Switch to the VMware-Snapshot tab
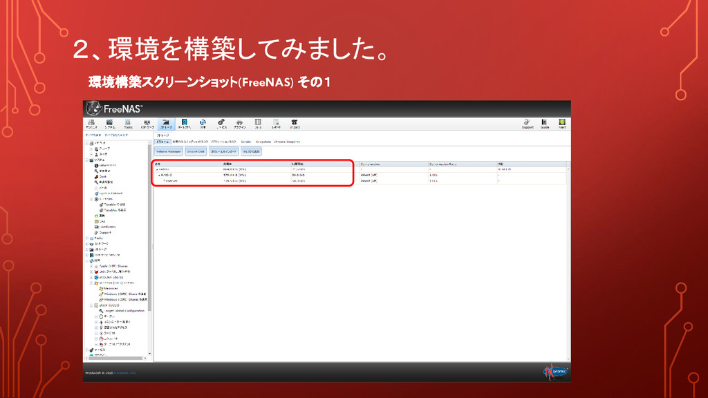Image resolution: width=708 pixels, height=398 pixels. pyautogui.click(x=287, y=142)
